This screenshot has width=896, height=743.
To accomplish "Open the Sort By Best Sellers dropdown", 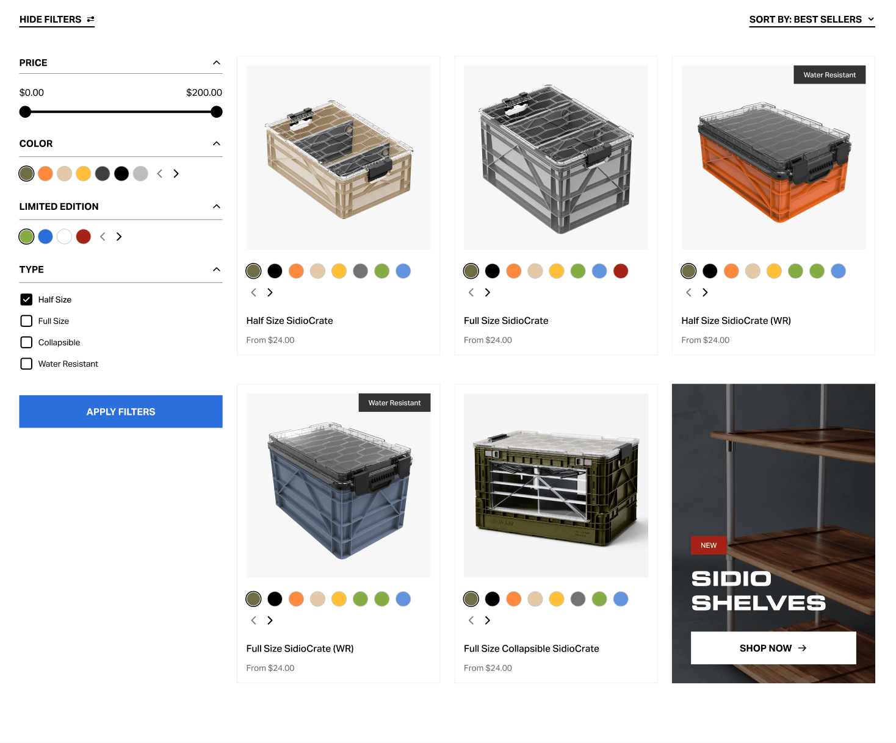I will pos(812,20).
